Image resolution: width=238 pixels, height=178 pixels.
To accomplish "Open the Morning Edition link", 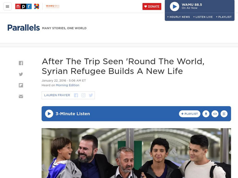I will 68,85.
